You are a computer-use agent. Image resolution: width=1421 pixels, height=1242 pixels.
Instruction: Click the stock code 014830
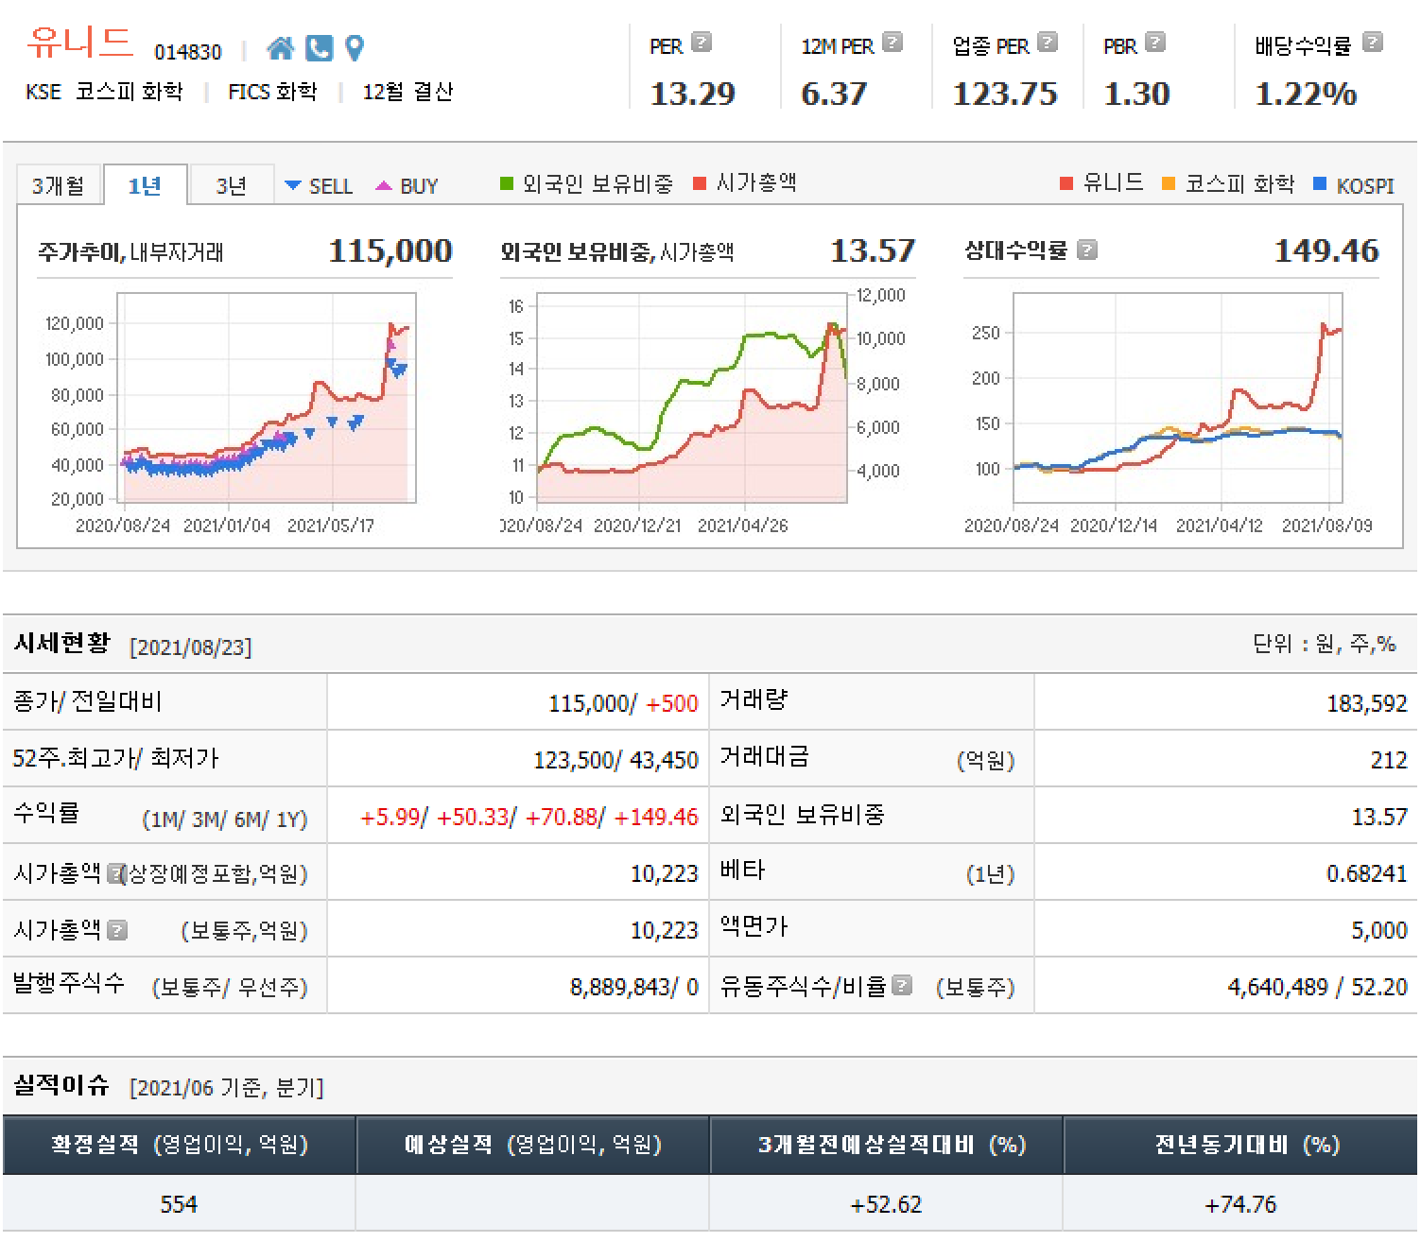[188, 52]
